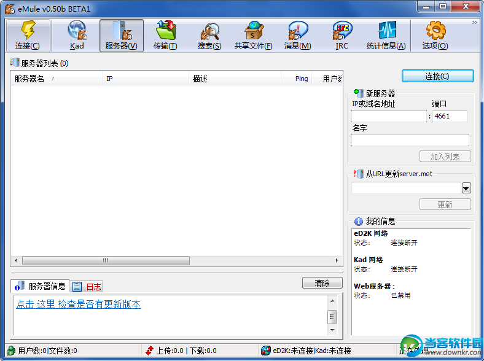Screen dimensions: 484x361
Task: Click the update server.met icon
Action: (358, 174)
